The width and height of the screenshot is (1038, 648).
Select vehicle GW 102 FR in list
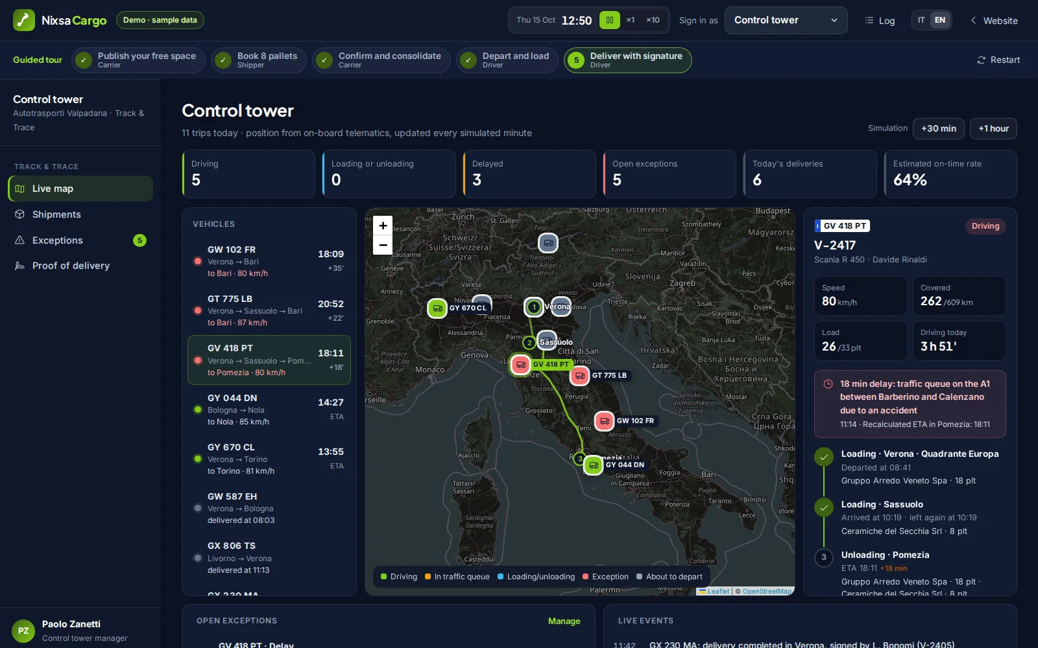tap(269, 261)
